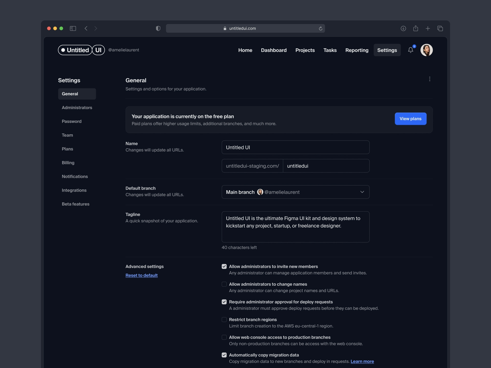Uncheck Allow administrators to invite new members
The image size is (491, 368).
pyautogui.click(x=224, y=267)
